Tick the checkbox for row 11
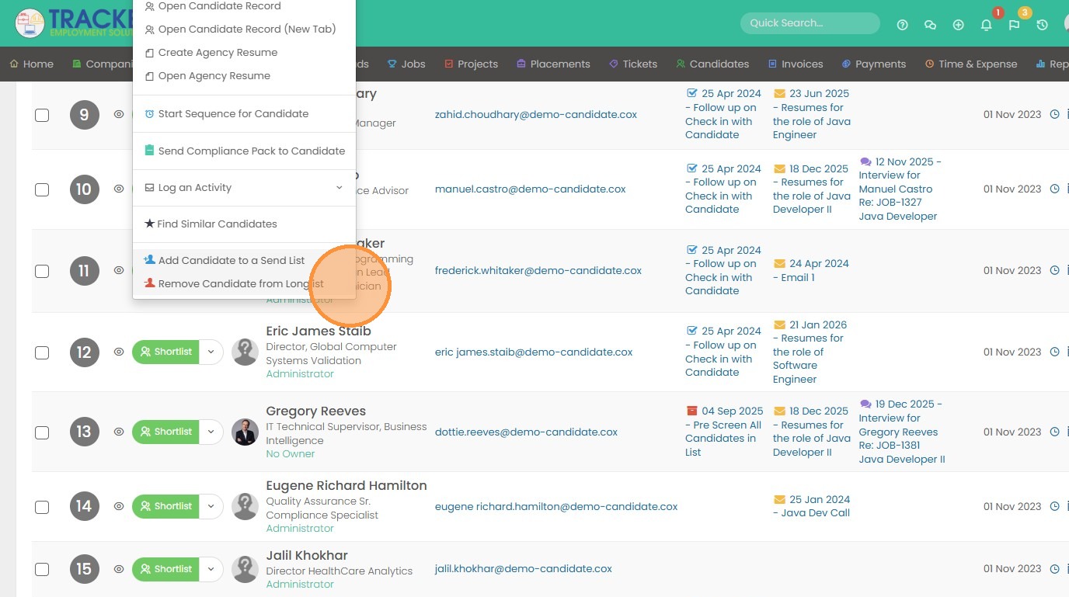The width and height of the screenshot is (1069, 597). [x=42, y=271]
